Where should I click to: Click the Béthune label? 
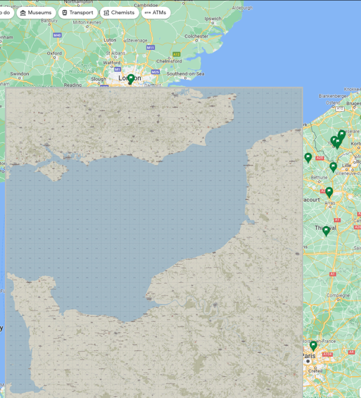[319, 177]
